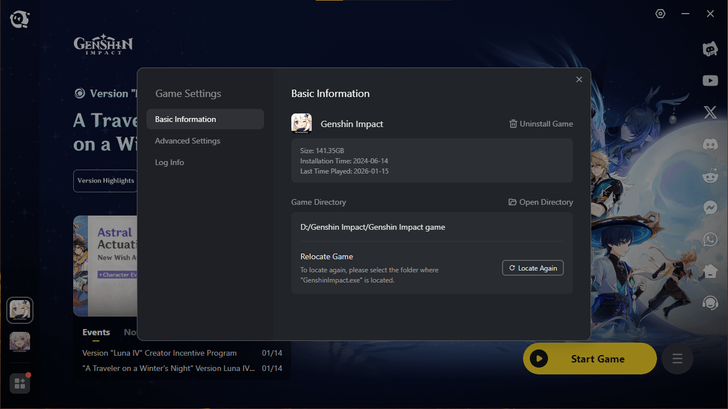Click "Installation Time: 2024-06-14" text
The width and height of the screenshot is (728, 409).
(344, 161)
